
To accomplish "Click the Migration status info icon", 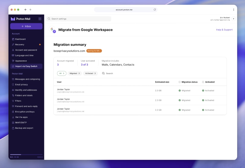I will (179, 82).
